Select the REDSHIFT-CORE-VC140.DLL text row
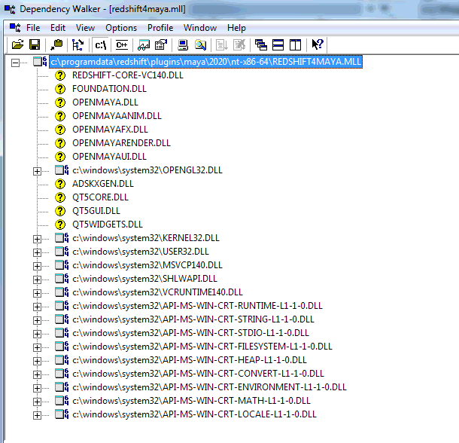The width and height of the screenshot is (459, 443). (128, 75)
